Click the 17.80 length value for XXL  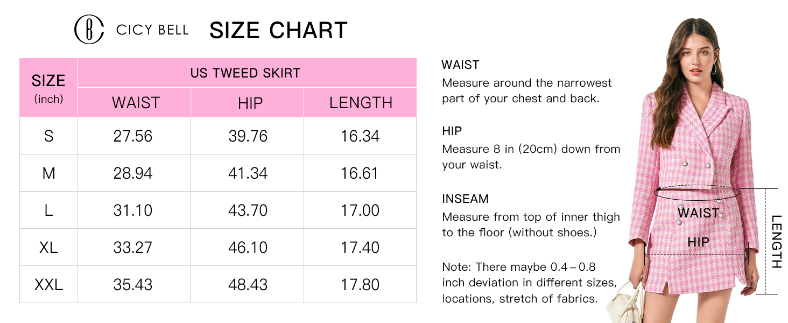[x=360, y=285]
